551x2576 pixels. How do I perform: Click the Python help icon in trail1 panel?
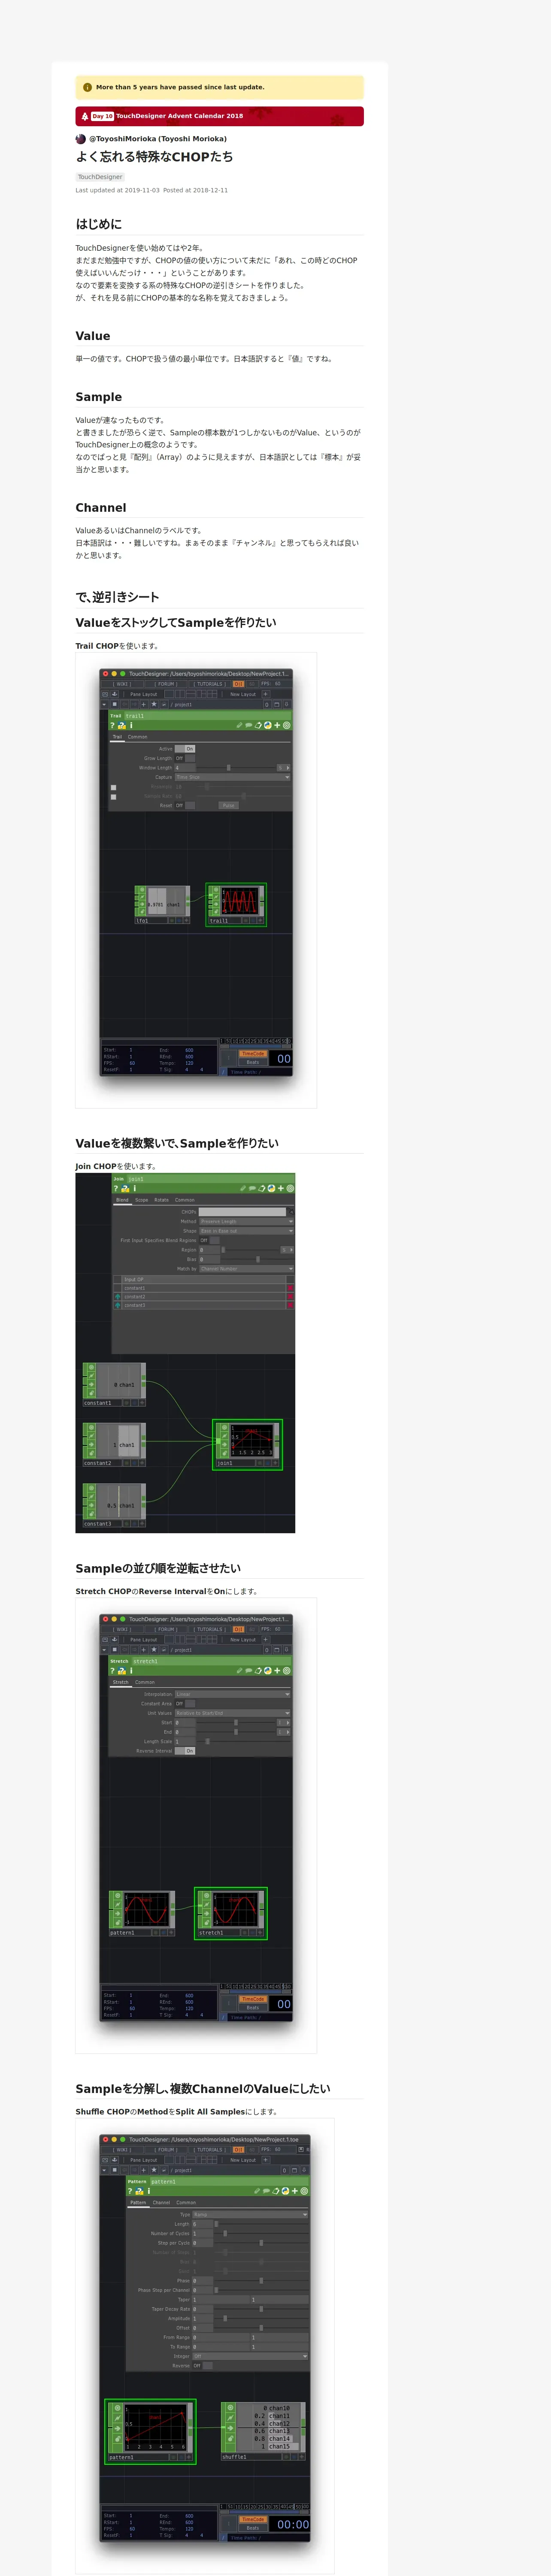click(x=121, y=726)
